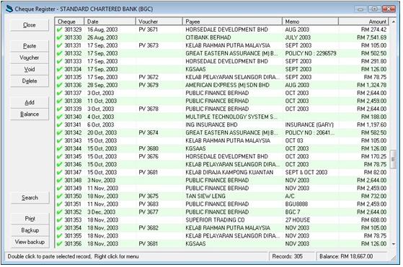
Task: Click the scrollbar up arrow
Action: (394, 22)
